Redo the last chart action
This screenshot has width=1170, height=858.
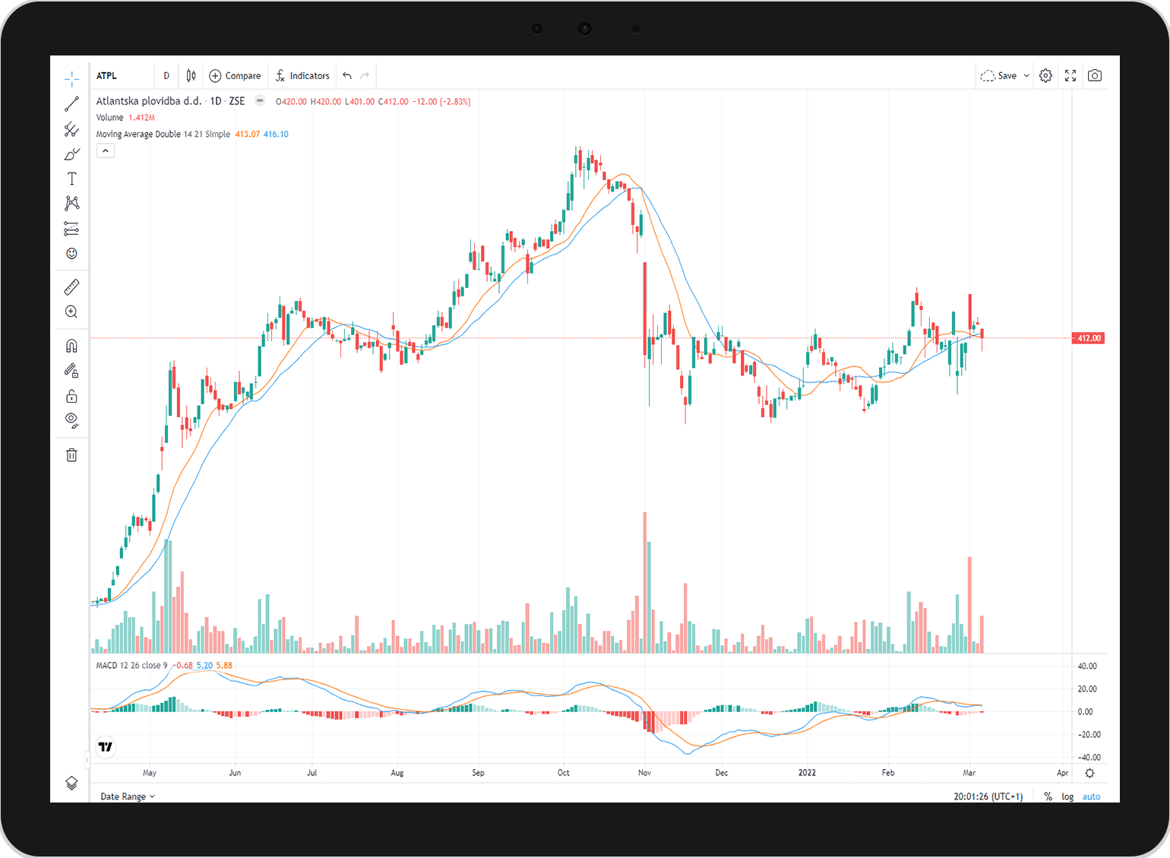point(365,76)
